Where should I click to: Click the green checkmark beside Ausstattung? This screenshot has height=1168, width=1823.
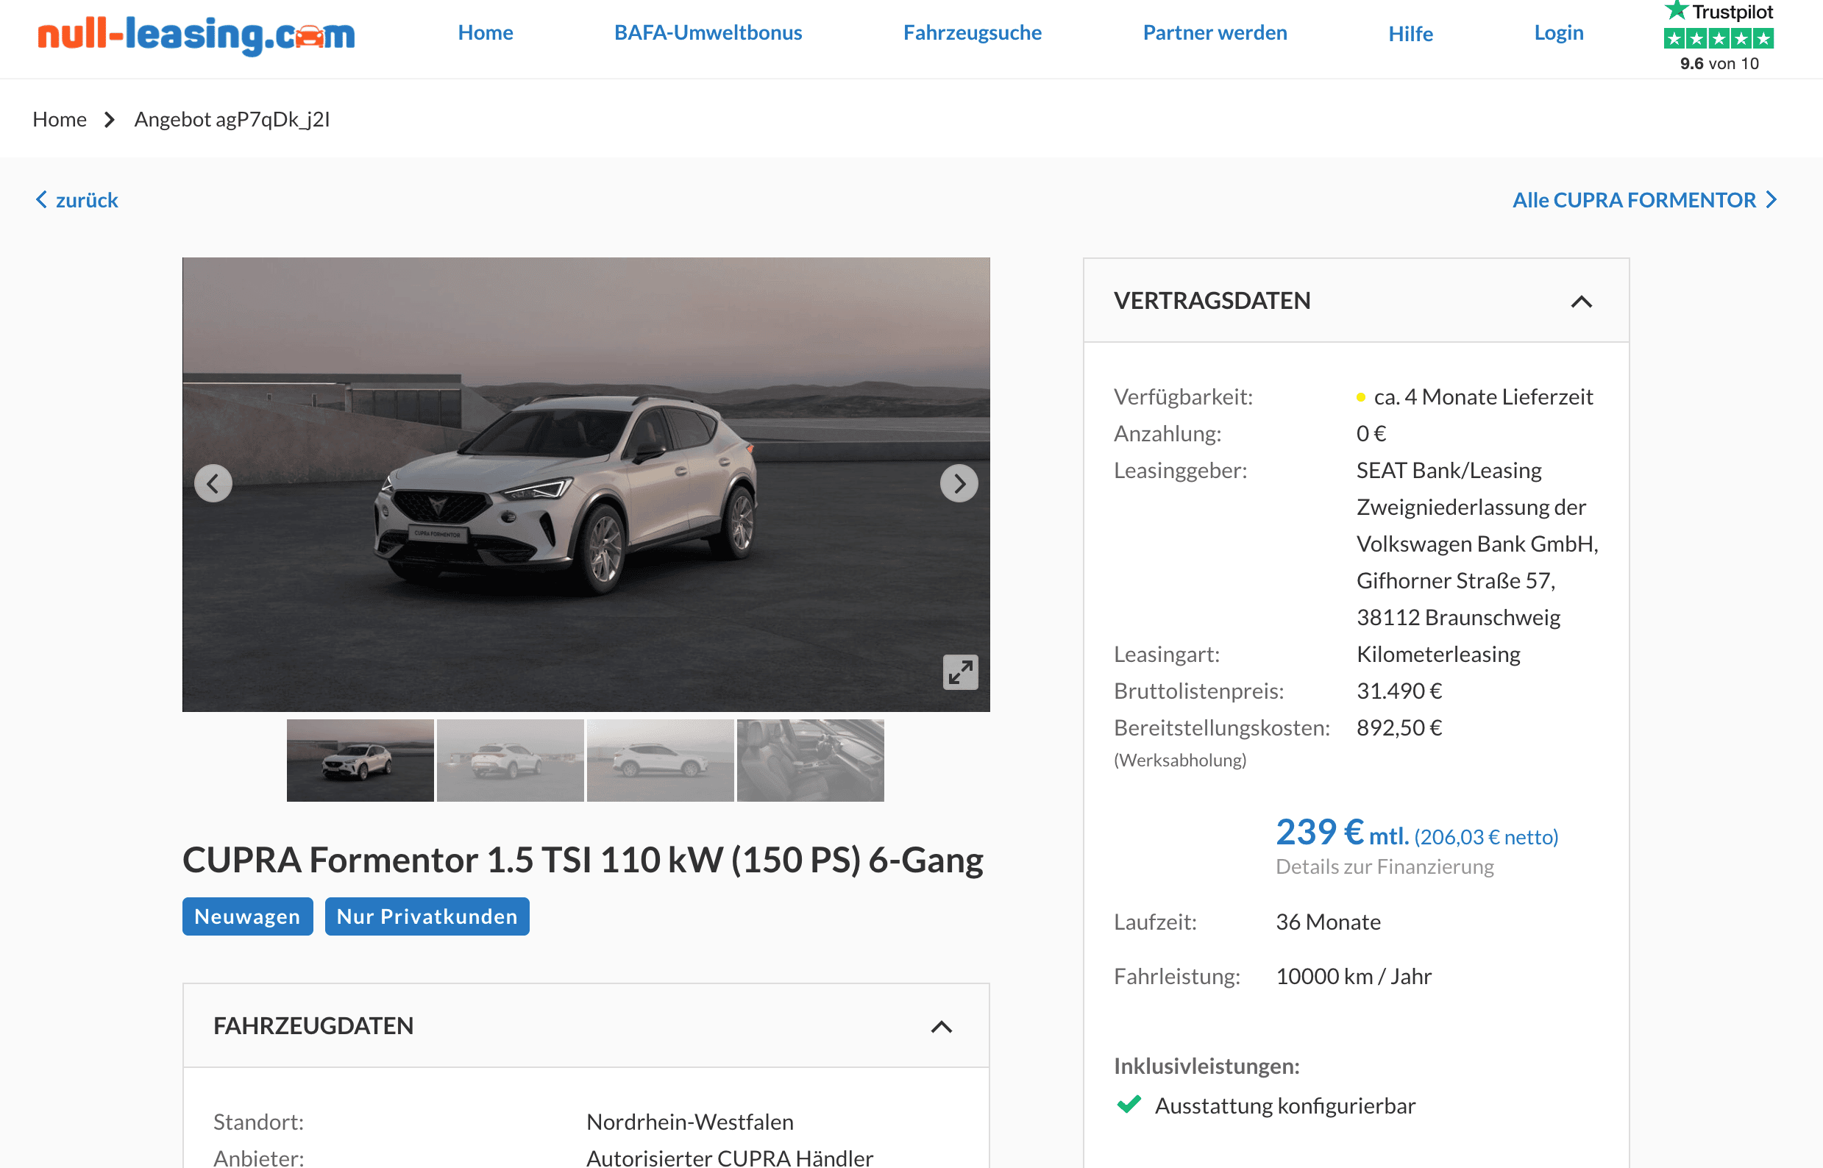[1129, 1104]
